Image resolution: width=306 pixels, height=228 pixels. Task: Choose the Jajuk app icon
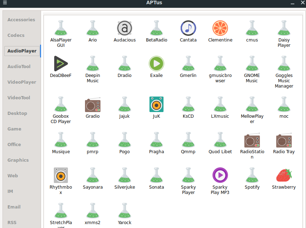pyautogui.click(x=125, y=104)
